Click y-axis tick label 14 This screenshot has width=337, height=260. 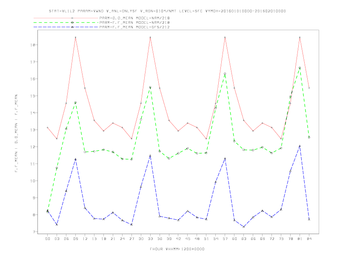tap(33, 113)
